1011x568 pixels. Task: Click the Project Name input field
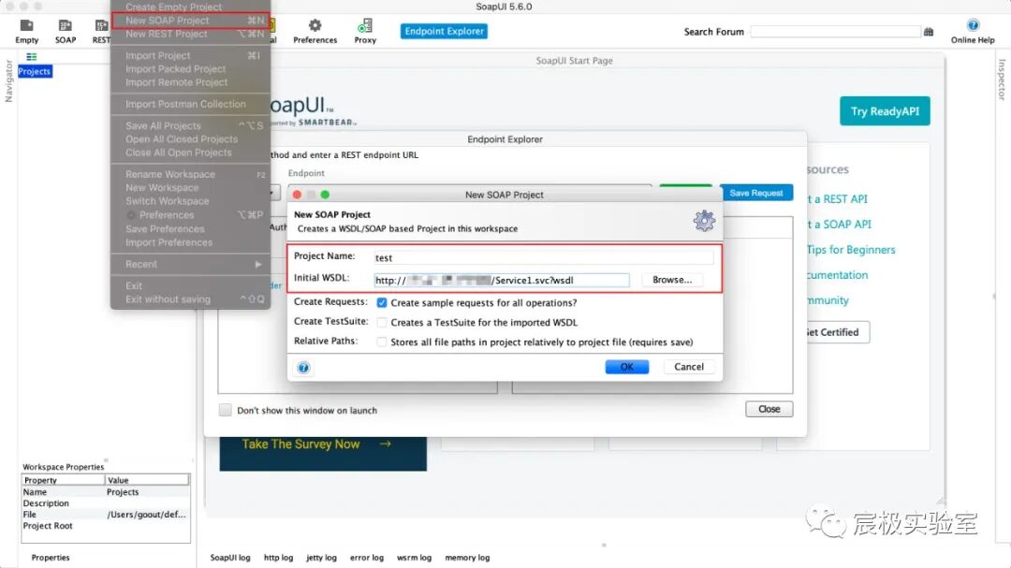pyautogui.click(x=544, y=257)
